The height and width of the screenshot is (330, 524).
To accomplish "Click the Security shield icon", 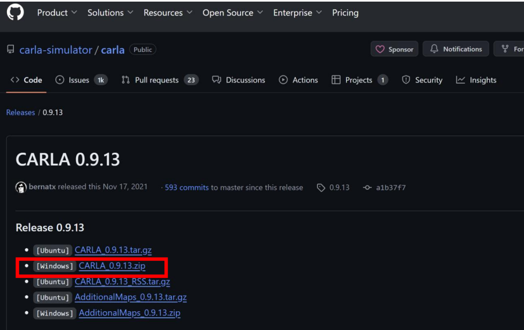I will coord(406,79).
